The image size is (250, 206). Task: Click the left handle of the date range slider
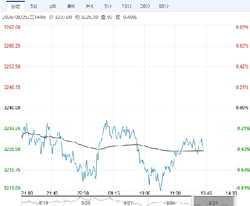point(193,201)
